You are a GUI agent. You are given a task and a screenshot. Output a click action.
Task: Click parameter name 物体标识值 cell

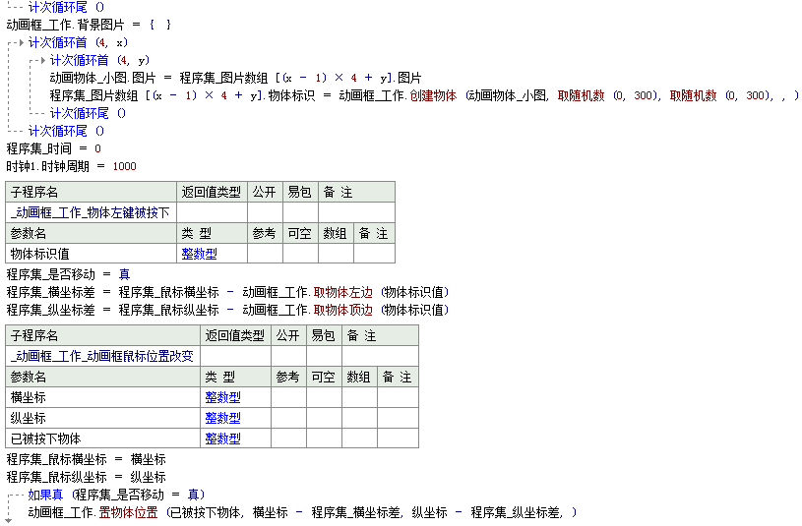(x=92, y=254)
